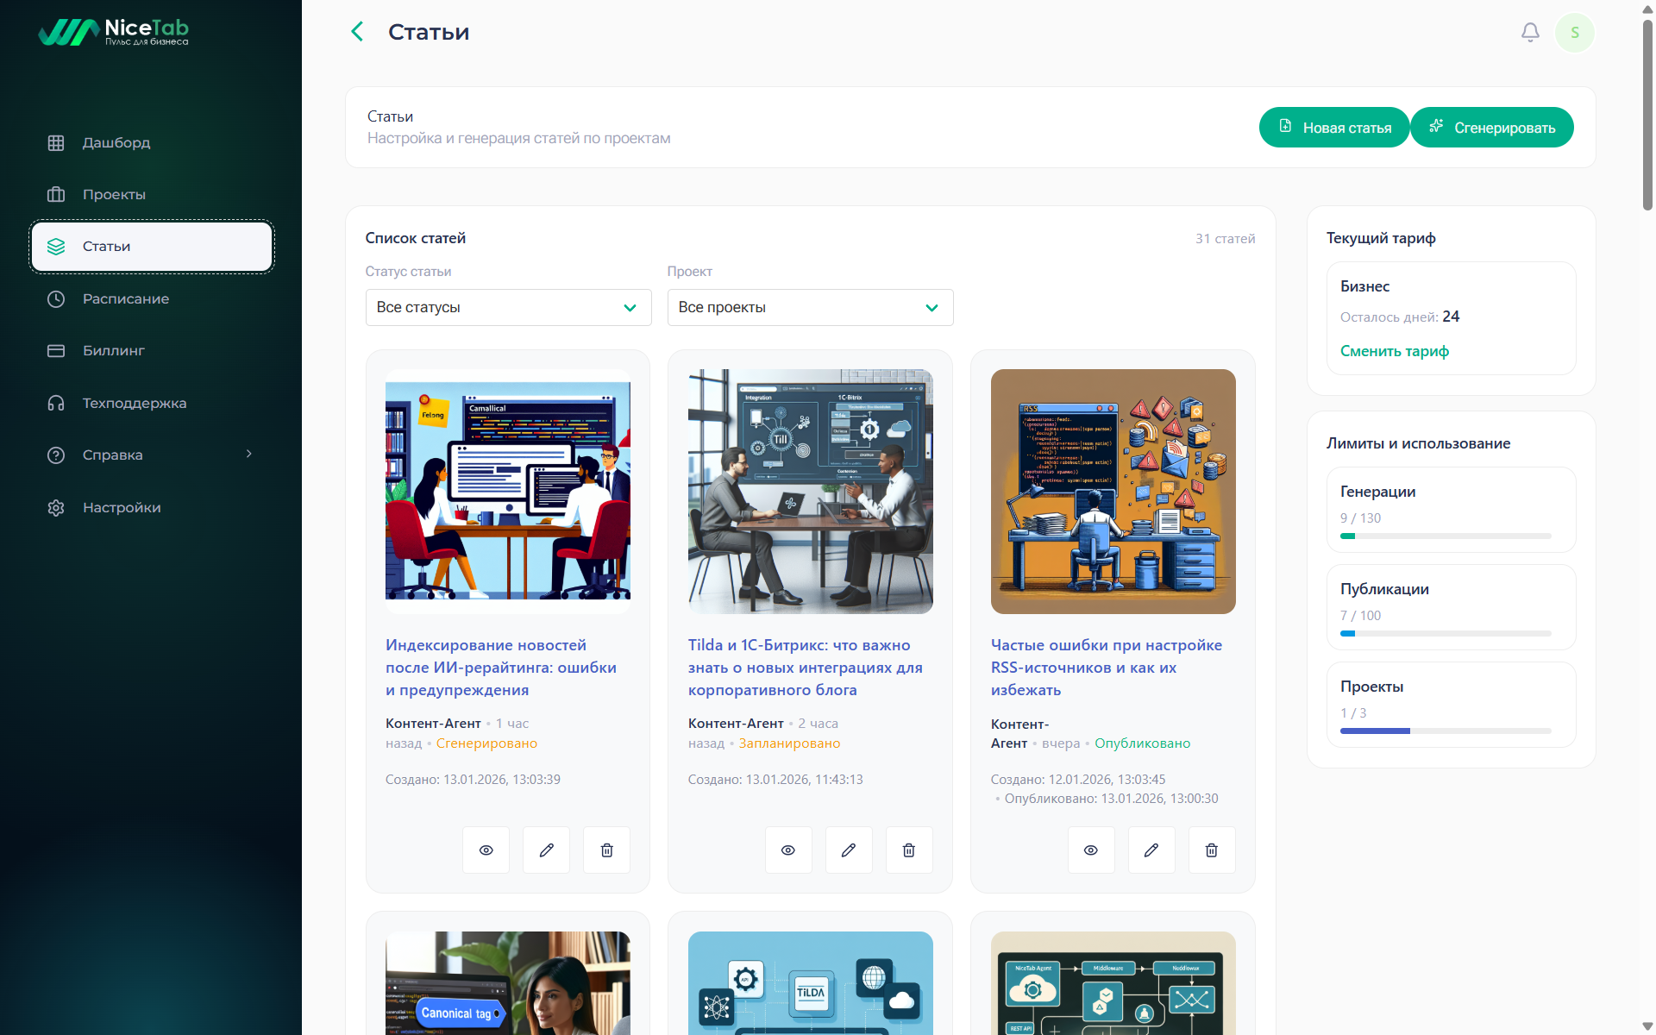Click the Новая статья button
Image resolution: width=1656 pixels, height=1035 pixels.
(1334, 127)
